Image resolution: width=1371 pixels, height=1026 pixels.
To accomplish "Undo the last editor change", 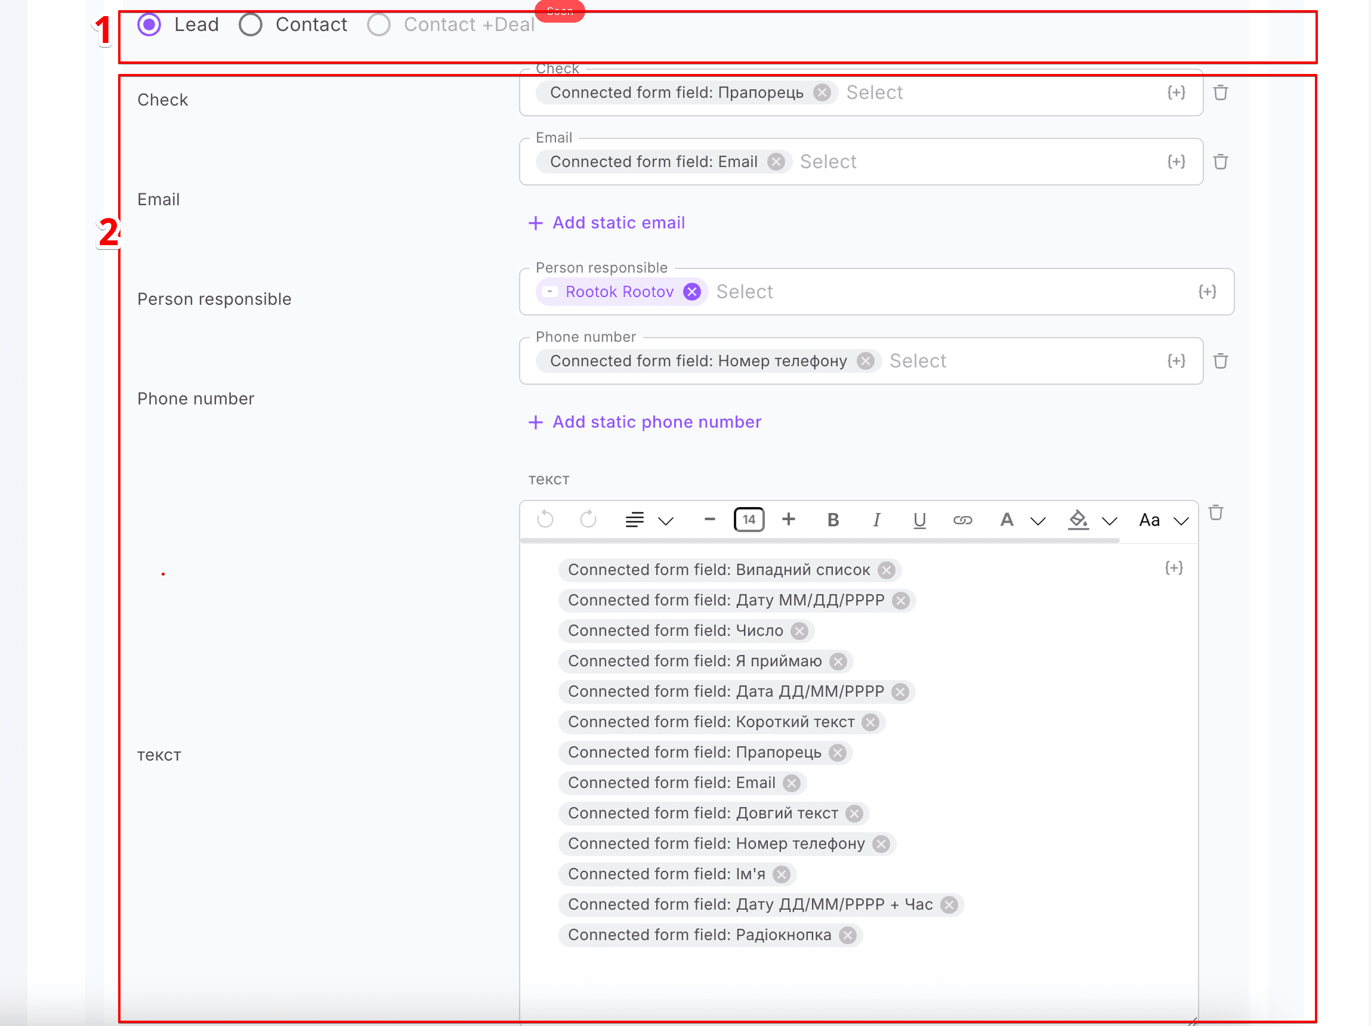I will [545, 519].
